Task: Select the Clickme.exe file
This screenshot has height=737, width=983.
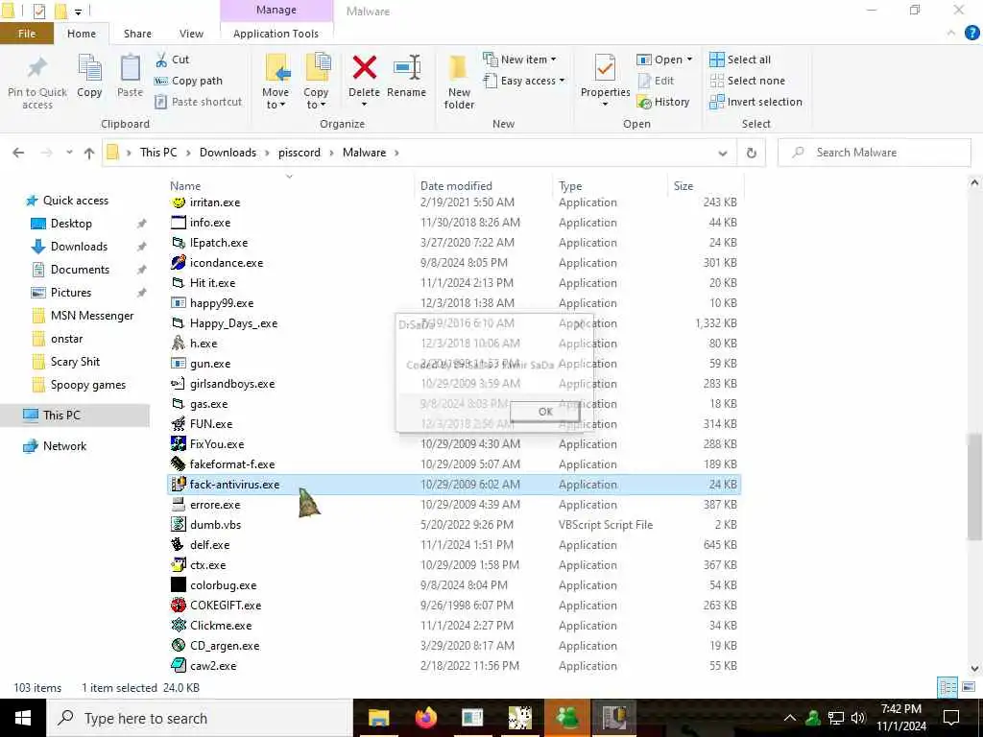Action: tap(454, 626)
